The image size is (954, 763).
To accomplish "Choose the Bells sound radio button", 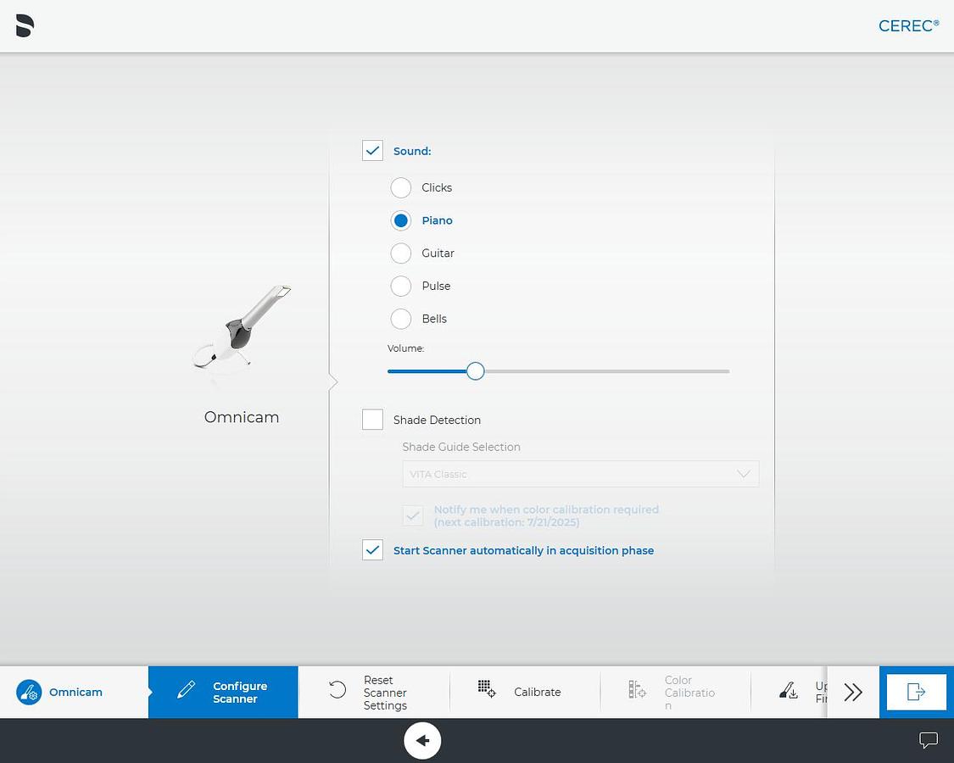I will pyautogui.click(x=401, y=319).
